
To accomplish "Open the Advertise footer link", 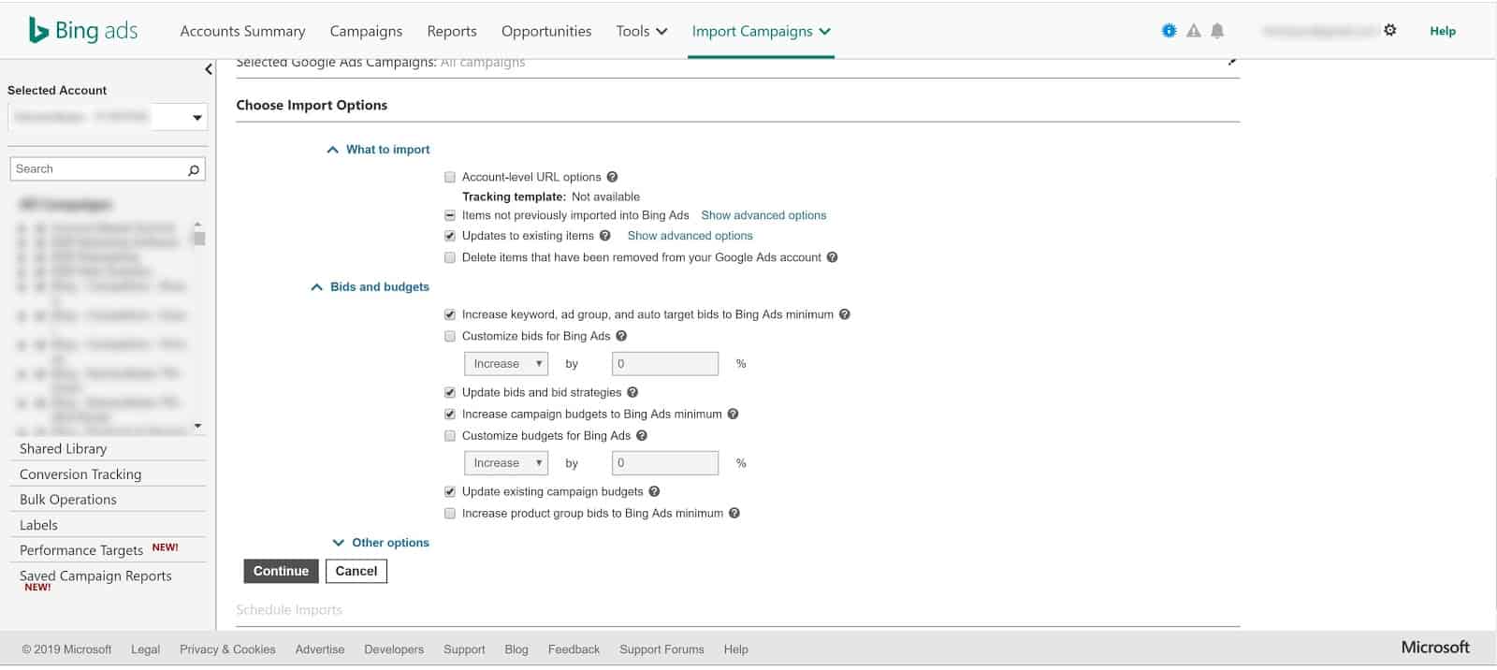I will click(320, 649).
